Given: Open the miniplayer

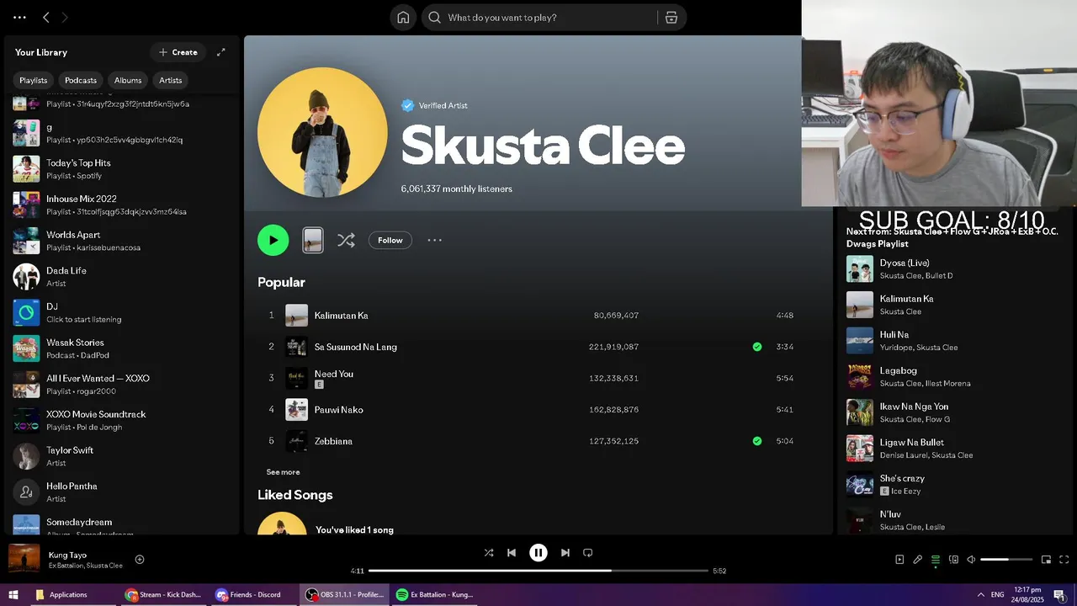Looking at the screenshot, I should [x=1046, y=560].
